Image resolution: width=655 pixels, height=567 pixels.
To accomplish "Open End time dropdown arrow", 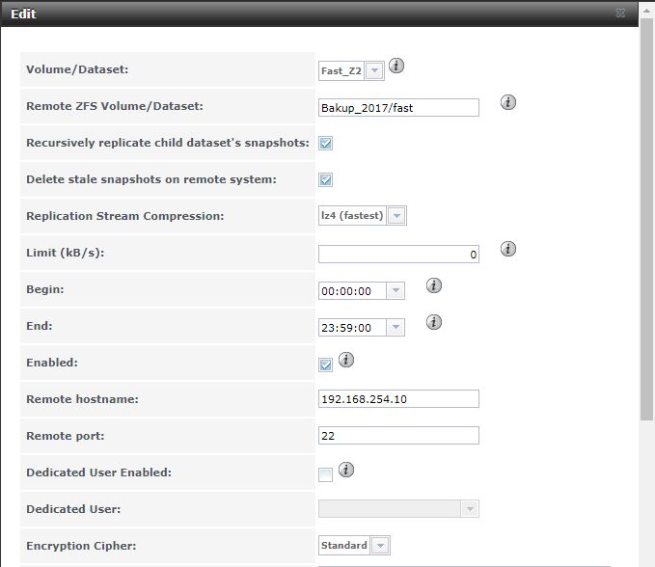I will 396,327.
